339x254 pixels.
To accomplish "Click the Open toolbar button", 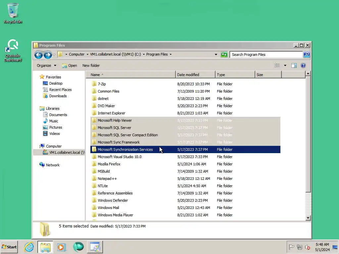I will coord(70,65).
